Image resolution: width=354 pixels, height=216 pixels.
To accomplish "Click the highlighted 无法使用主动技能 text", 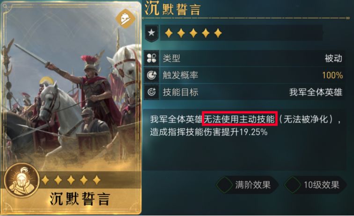I will [x=239, y=119].
